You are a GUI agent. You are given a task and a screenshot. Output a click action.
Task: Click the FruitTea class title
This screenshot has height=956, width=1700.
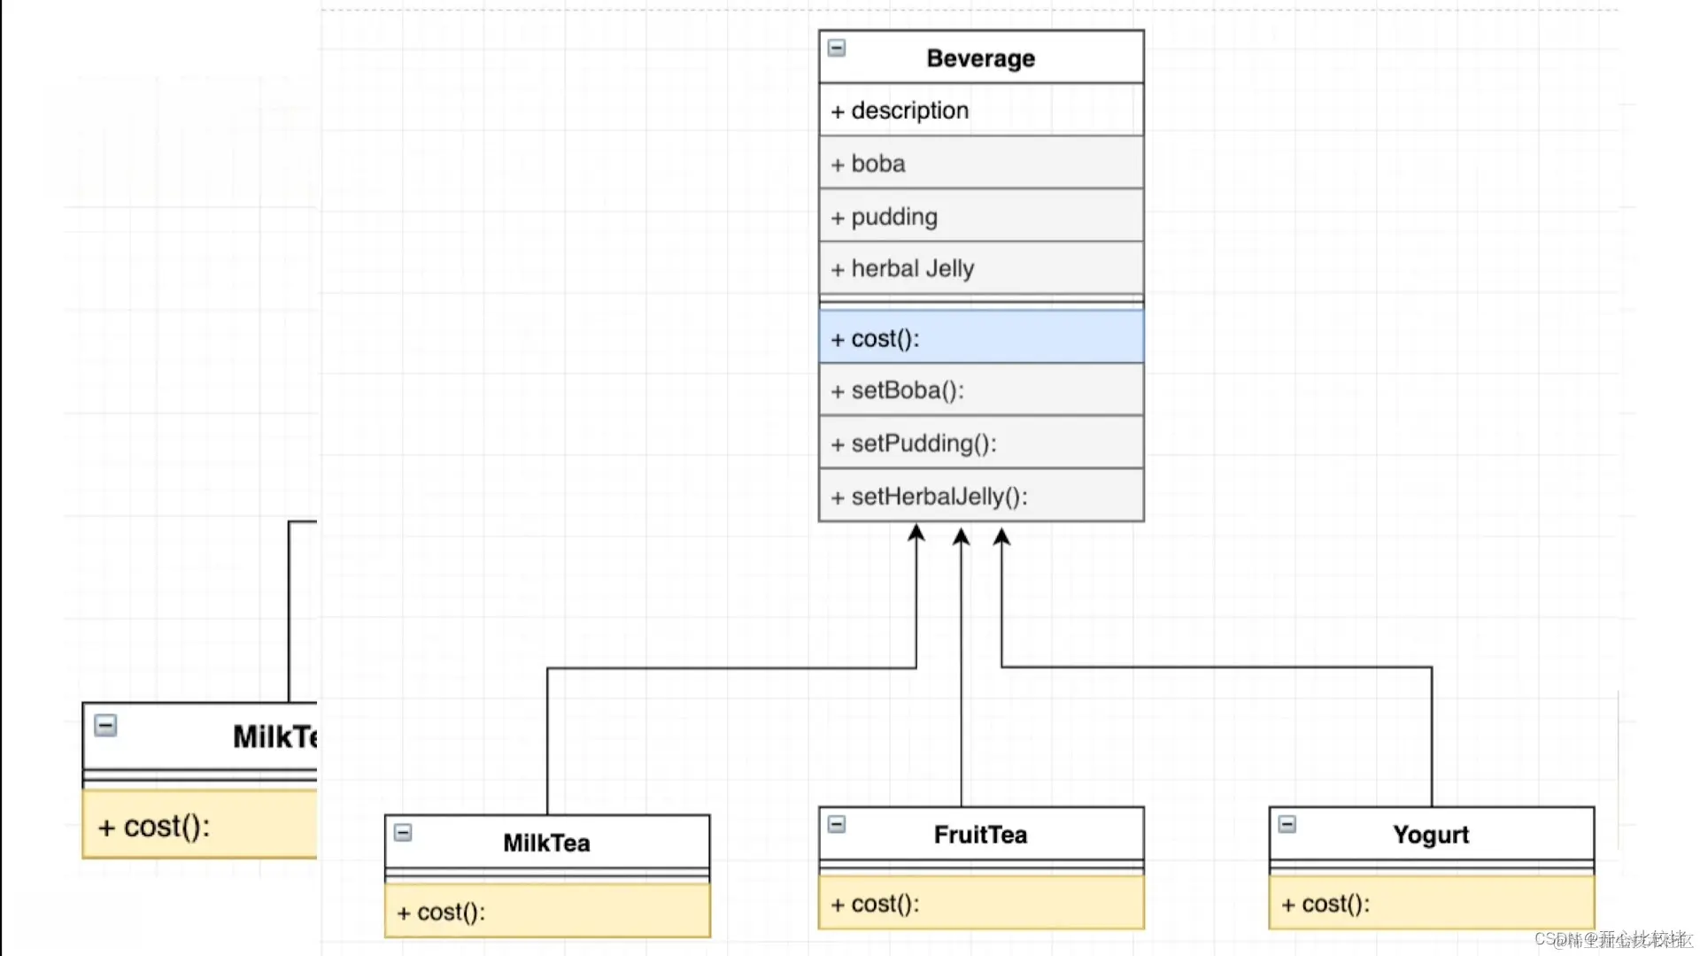click(x=980, y=835)
